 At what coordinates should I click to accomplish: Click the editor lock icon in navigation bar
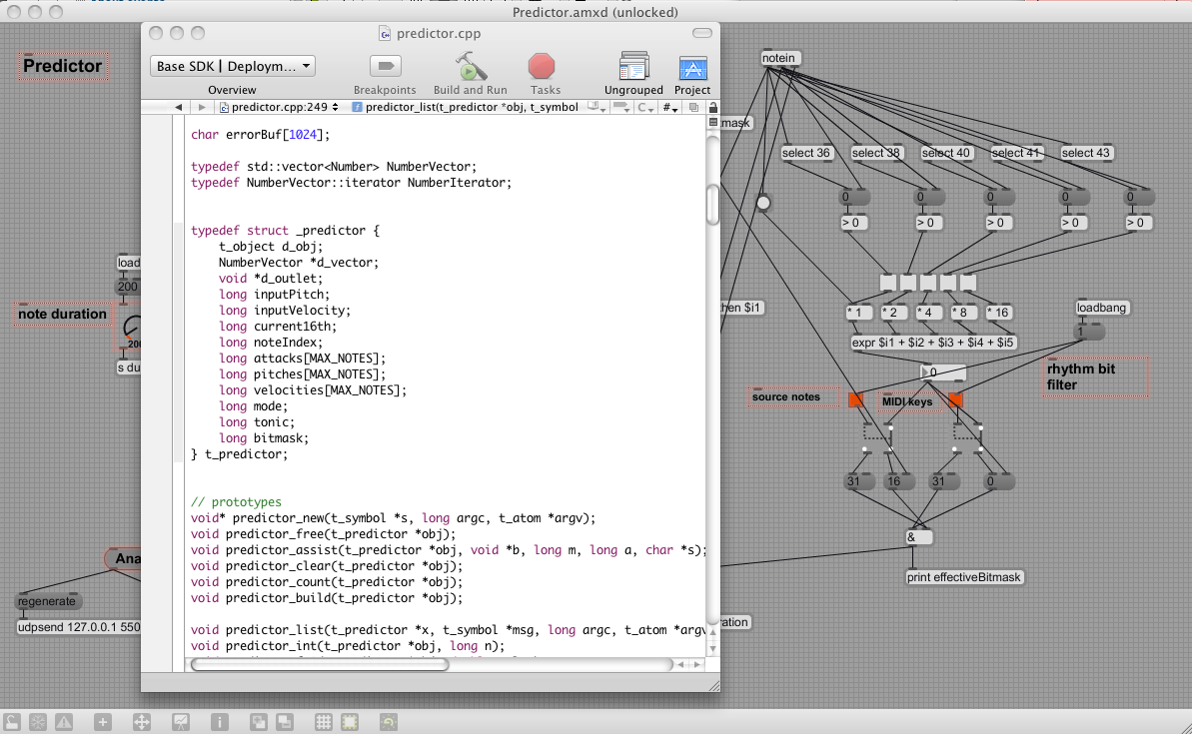click(713, 107)
